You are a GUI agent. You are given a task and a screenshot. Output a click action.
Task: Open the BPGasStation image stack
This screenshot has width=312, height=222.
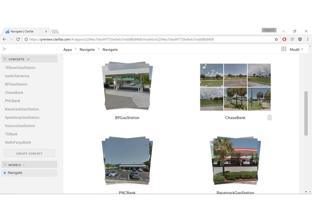coord(127,86)
